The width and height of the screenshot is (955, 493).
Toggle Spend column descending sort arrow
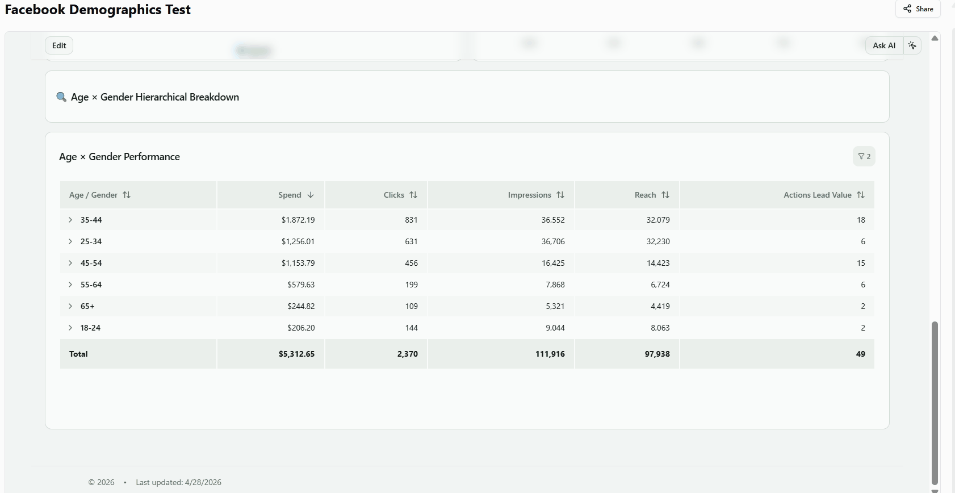click(311, 195)
